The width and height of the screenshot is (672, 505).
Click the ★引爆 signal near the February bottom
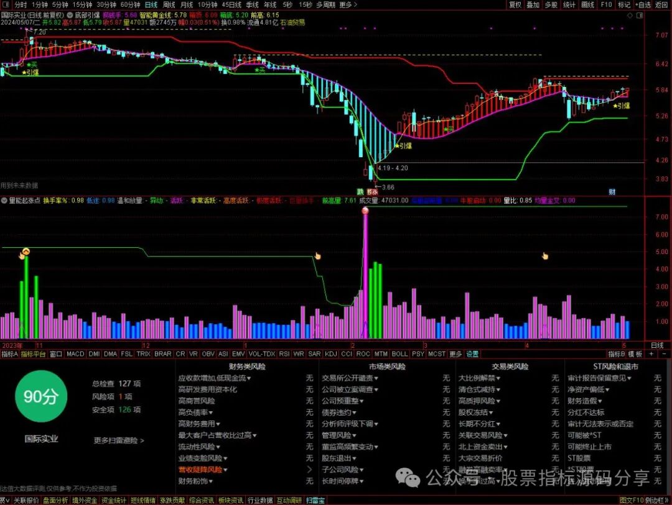[x=403, y=146]
